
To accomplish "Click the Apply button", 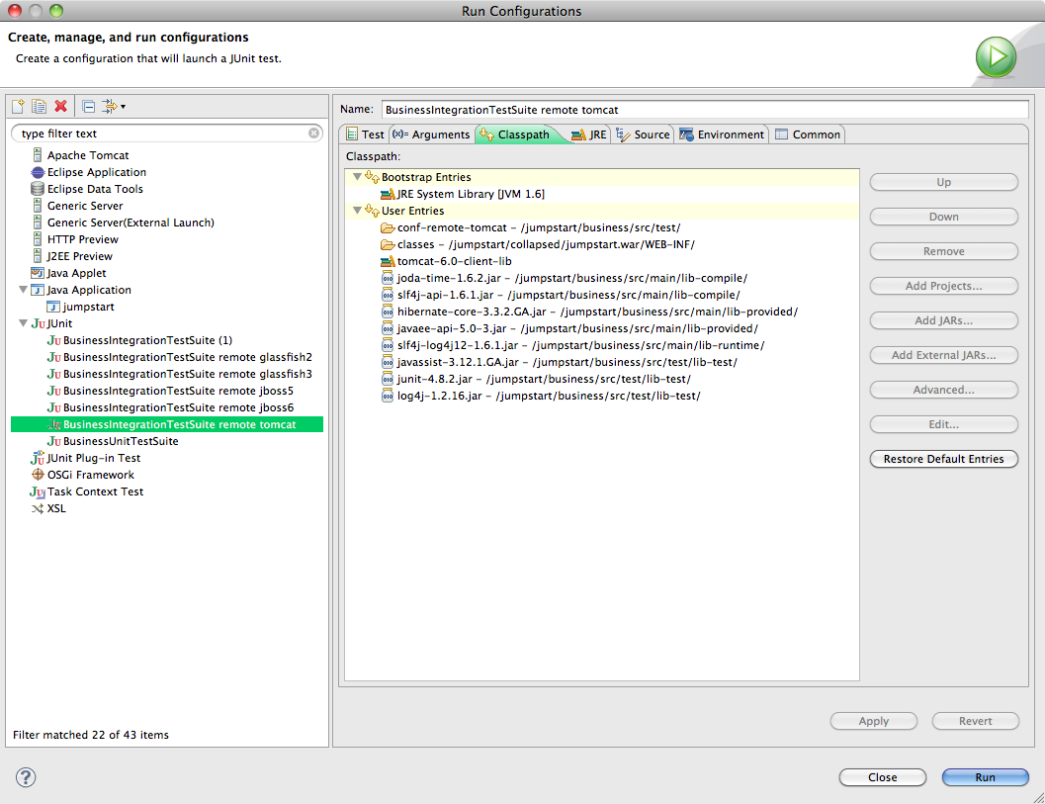I will pyautogui.click(x=874, y=721).
